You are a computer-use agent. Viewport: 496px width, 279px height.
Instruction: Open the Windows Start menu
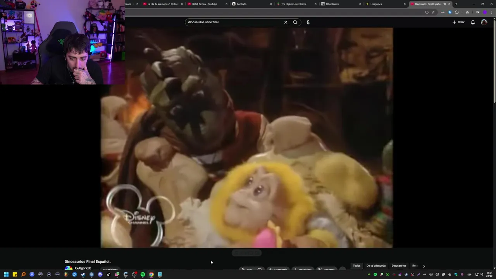(x=6, y=274)
